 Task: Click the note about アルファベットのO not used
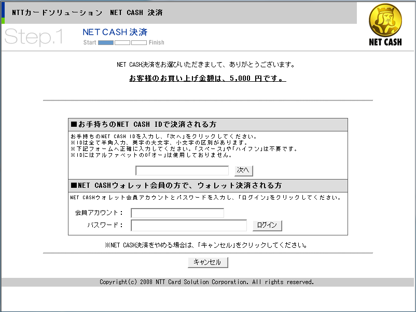click(x=151, y=155)
